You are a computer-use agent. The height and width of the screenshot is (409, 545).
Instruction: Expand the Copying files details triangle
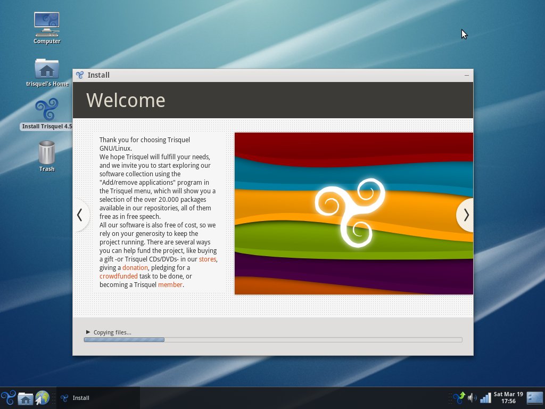pyautogui.click(x=88, y=332)
